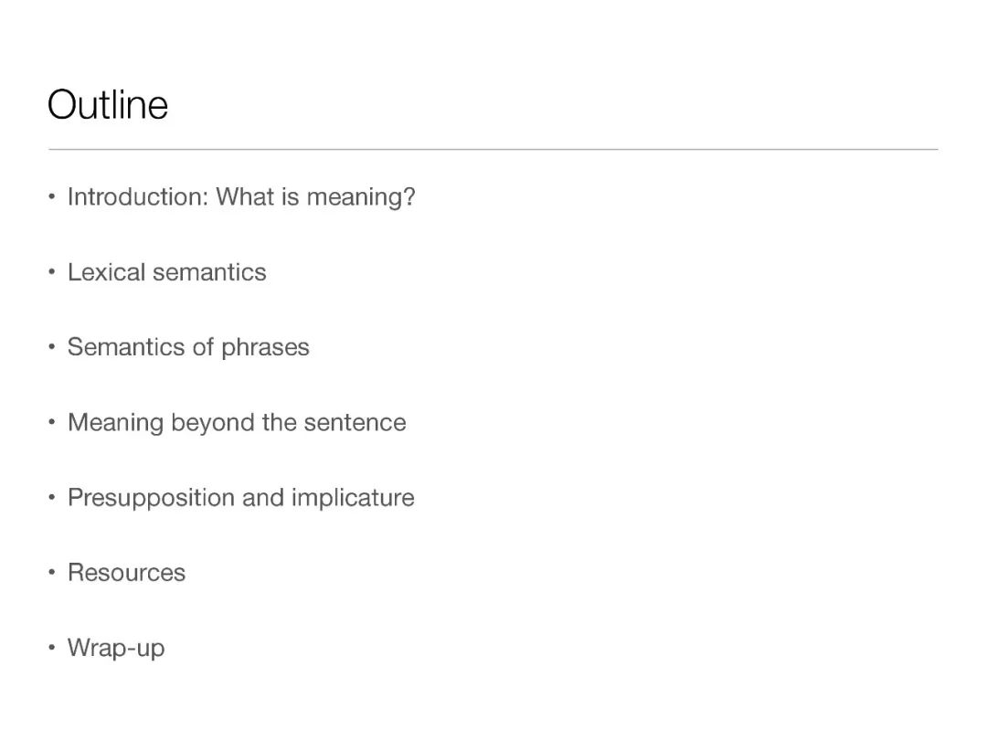Click the Meaning beyond the sentence text
This screenshot has height=740, width=987.
[x=237, y=423]
